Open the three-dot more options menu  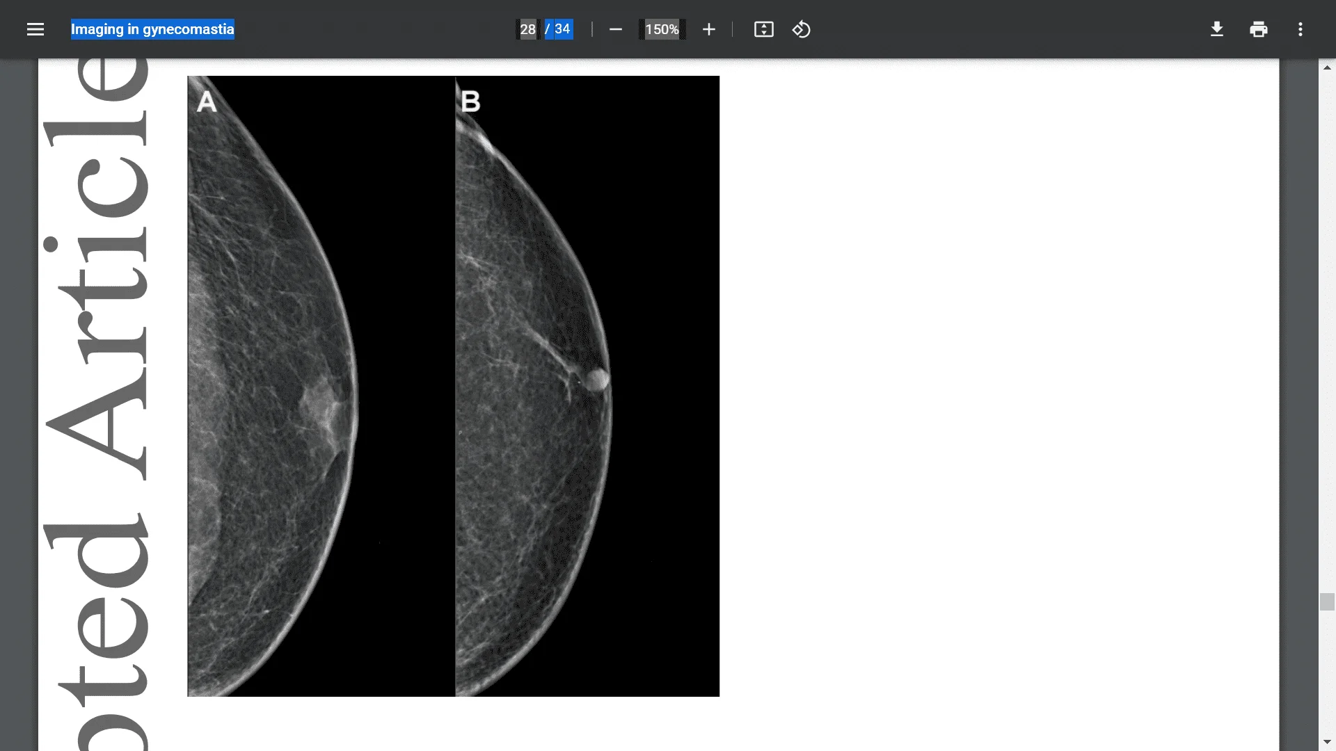[1300, 29]
